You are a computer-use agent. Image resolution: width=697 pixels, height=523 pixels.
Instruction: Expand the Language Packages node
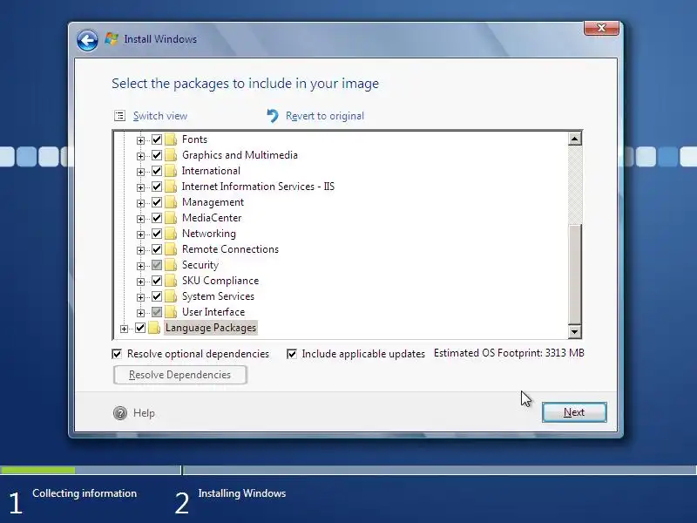point(124,329)
